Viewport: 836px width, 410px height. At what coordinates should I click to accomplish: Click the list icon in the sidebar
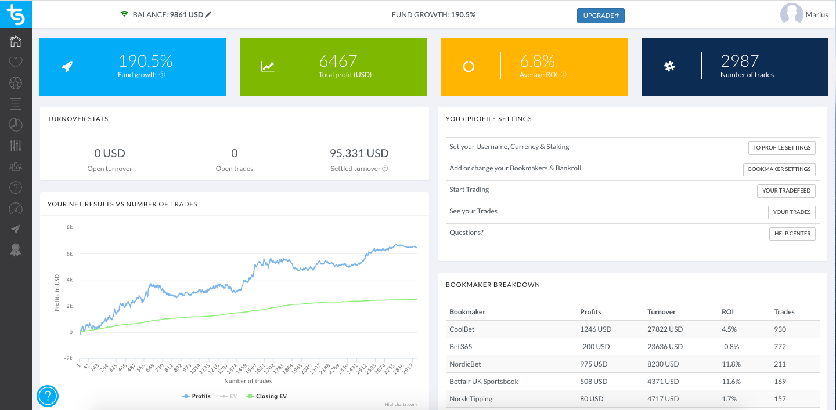tap(16, 103)
